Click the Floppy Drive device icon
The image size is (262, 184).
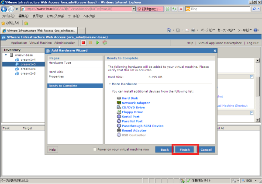(119, 112)
